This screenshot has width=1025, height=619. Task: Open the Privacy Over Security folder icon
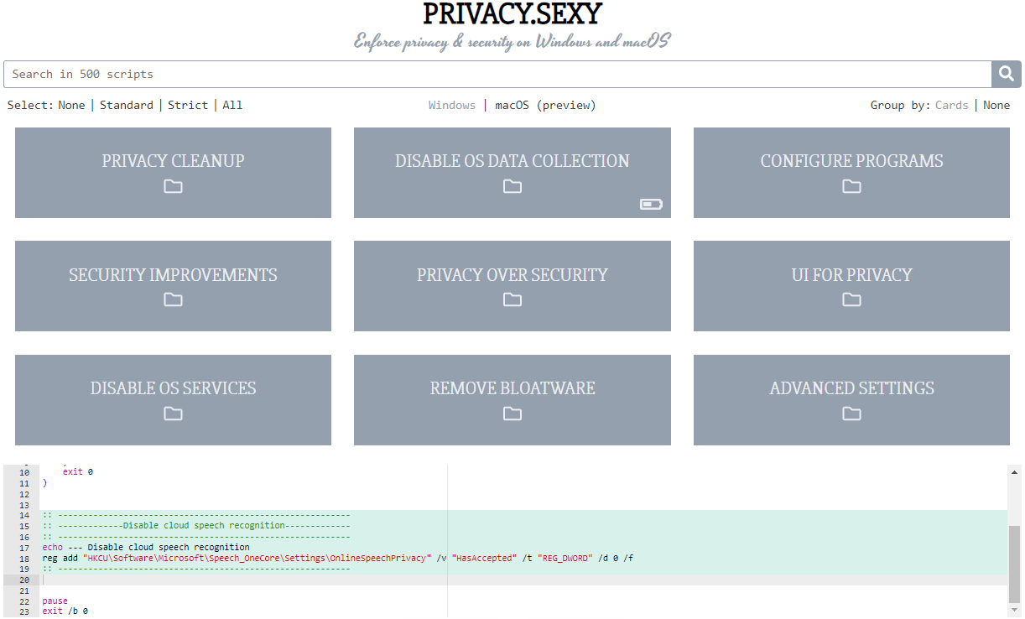(x=512, y=299)
